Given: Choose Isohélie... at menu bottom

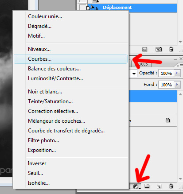Looking at the screenshot, I should coord(39,183).
